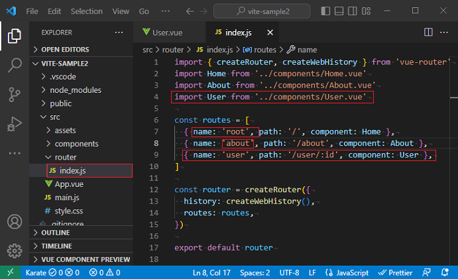Select JavaScript language mode in status bar

click(x=347, y=272)
